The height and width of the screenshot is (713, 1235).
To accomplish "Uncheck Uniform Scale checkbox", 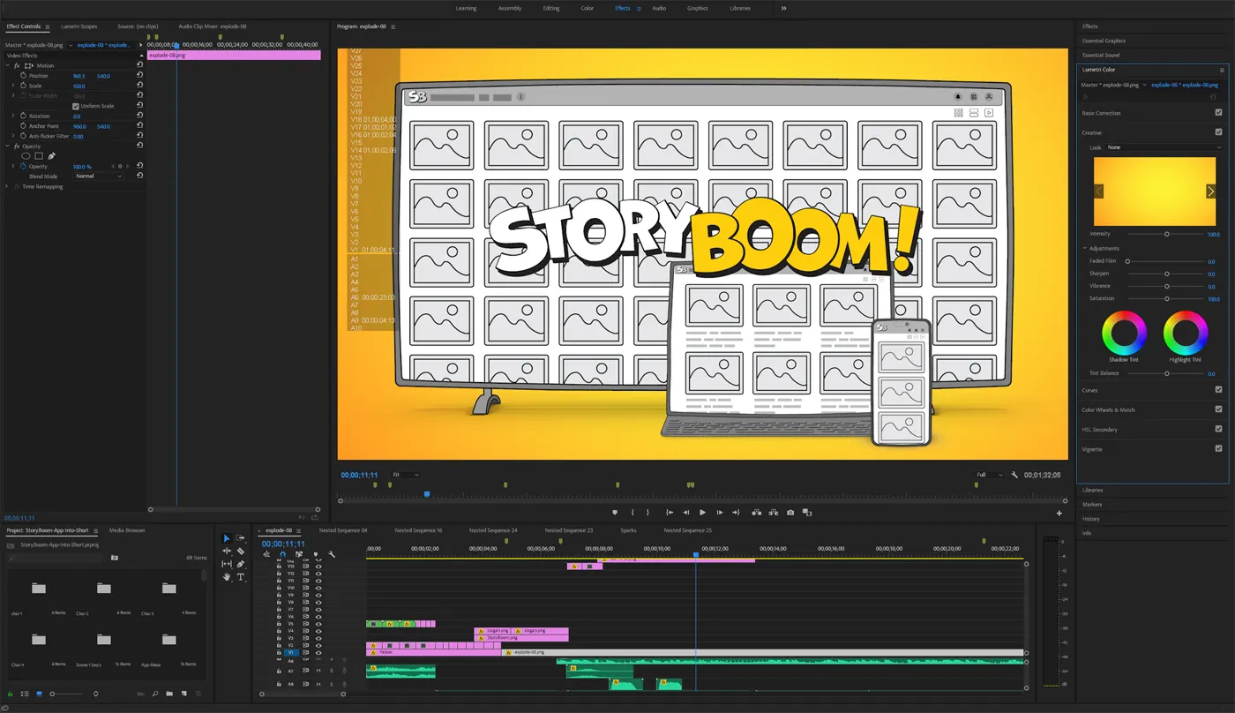I will (x=76, y=106).
